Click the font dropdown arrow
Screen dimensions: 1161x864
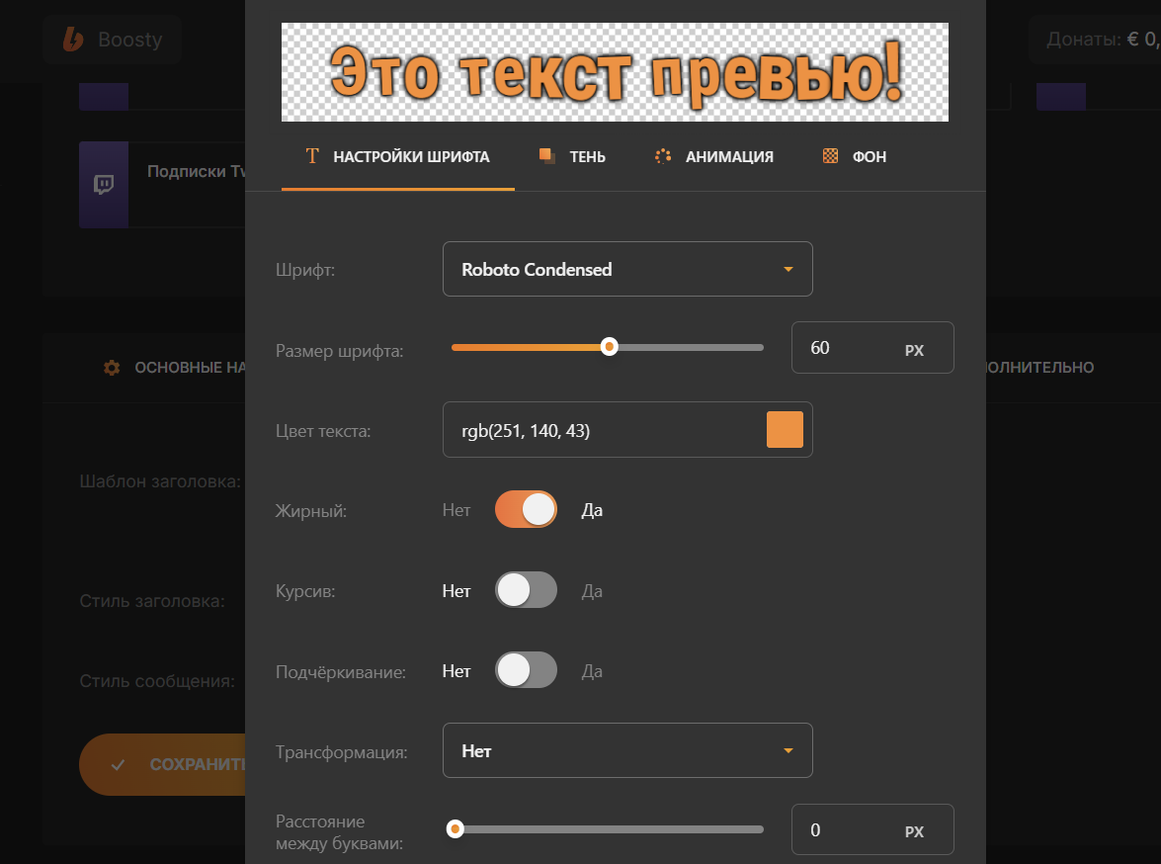(x=788, y=269)
